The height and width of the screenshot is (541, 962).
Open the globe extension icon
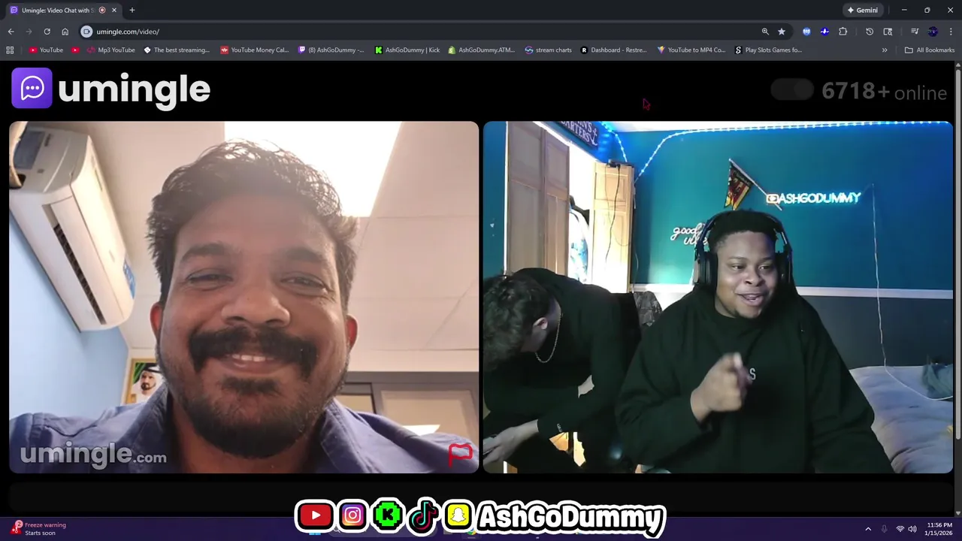[806, 32]
